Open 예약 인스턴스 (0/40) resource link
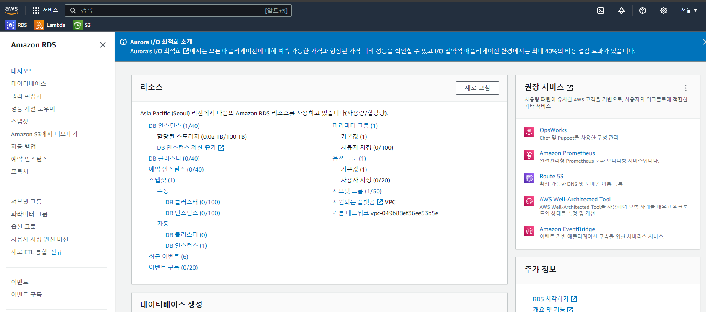Image resolution: width=706 pixels, height=312 pixels. click(x=176, y=169)
